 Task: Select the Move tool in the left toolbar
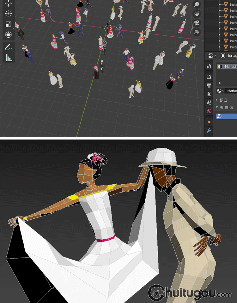[x=8, y=3]
